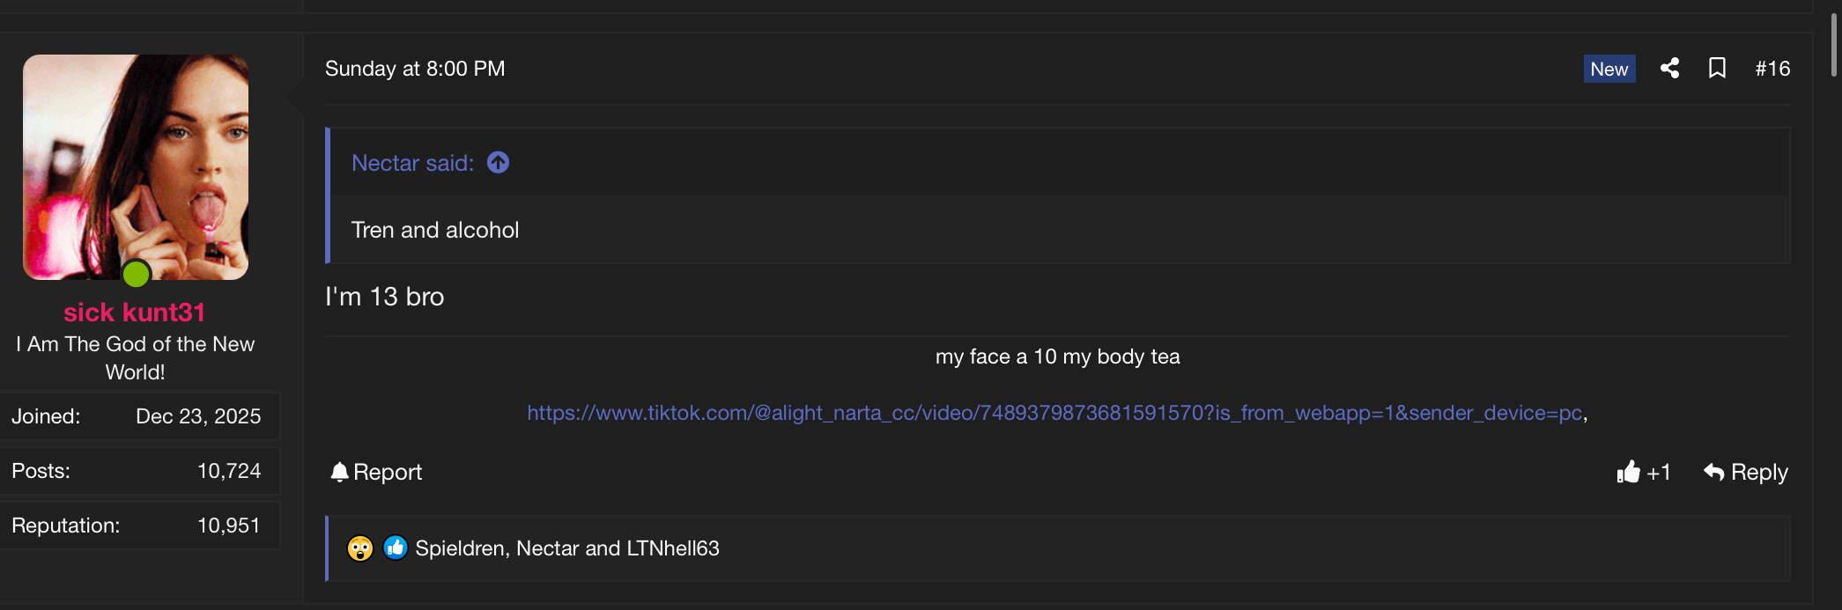The height and width of the screenshot is (610, 1842).
Task: Click the up-arrow icon beside Nectar said
Action: pyautogui.click(x=498, y=163)
